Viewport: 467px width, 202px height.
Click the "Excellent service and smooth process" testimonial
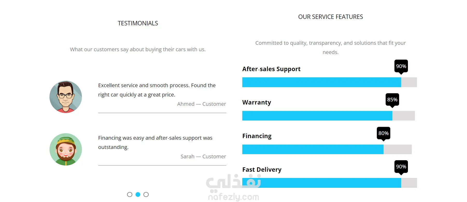(x=157, y=90)
